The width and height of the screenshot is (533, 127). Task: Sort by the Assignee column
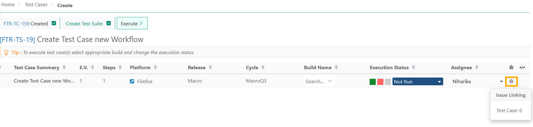pyautogui.click(x=477, y=67)
